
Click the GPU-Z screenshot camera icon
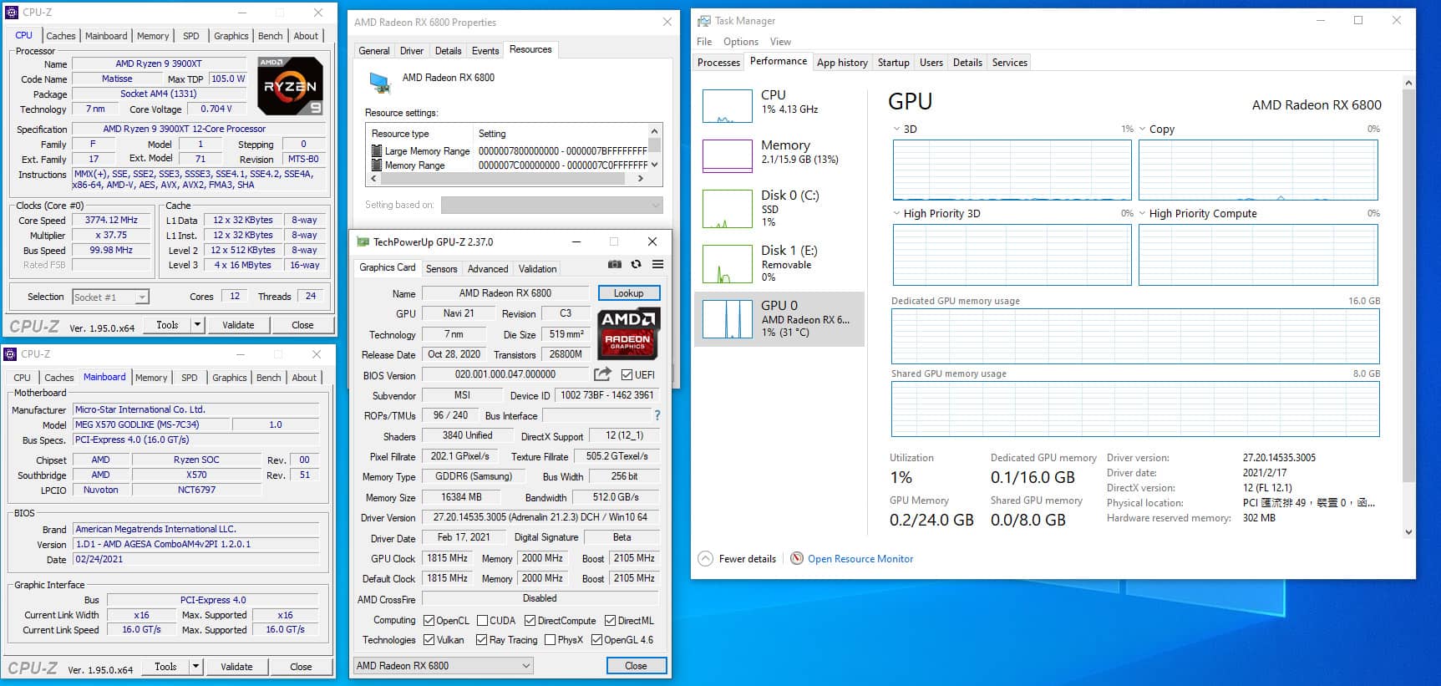614,264
